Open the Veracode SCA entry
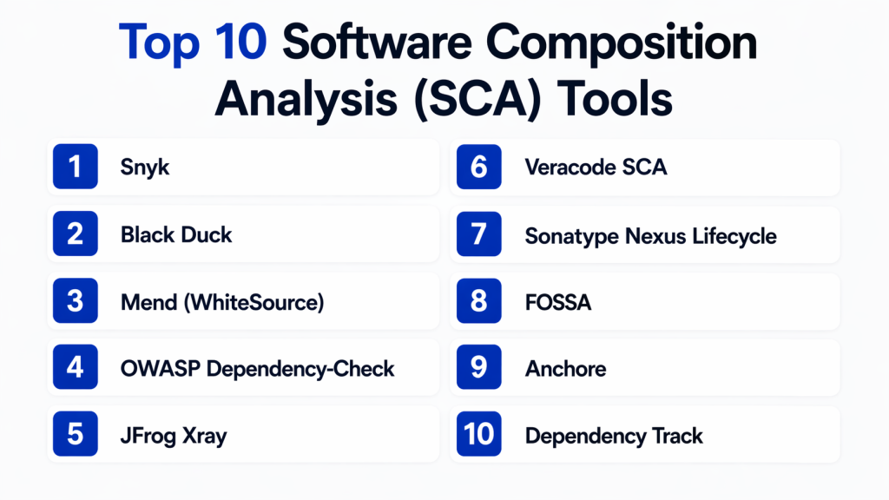Viewport: 889px width, 500px height. [596, 168]
